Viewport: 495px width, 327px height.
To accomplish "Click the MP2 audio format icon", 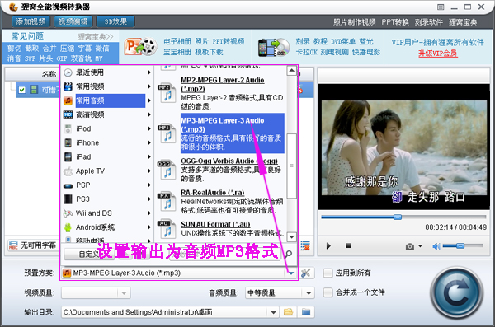I will 167,93.
